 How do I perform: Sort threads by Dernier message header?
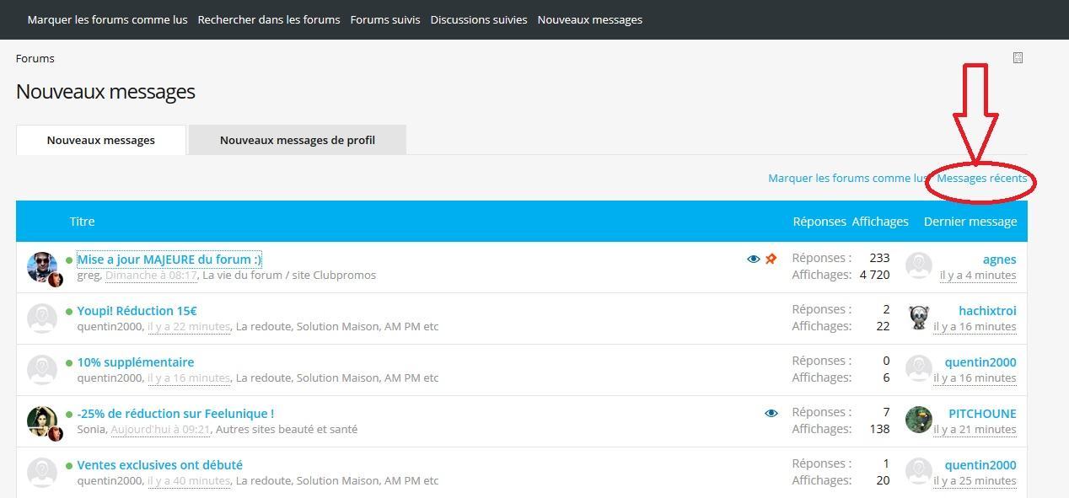(x=970, y=222)
